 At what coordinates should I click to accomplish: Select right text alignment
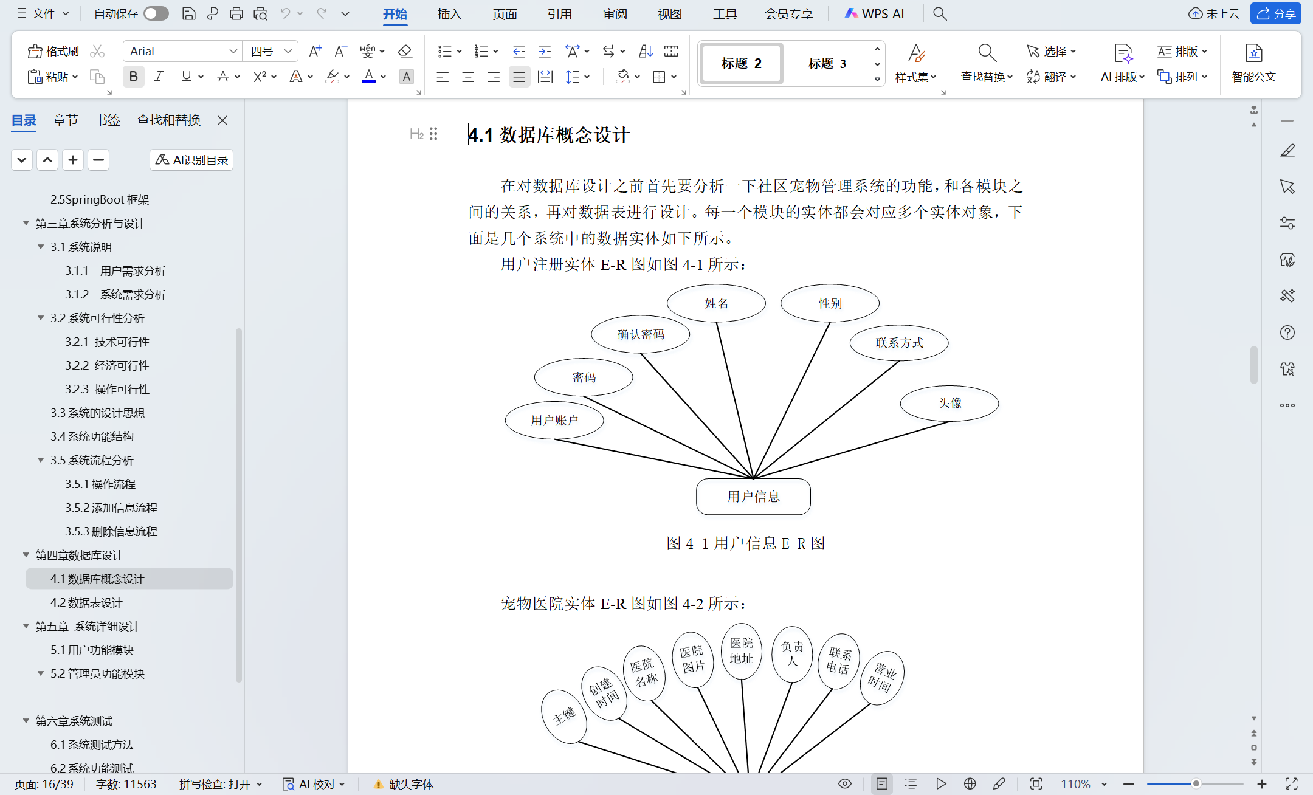point(494,77)
